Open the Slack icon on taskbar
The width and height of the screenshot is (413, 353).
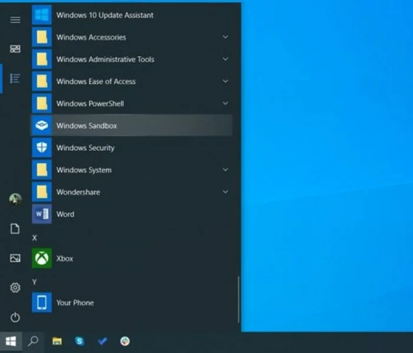point(125,341)
